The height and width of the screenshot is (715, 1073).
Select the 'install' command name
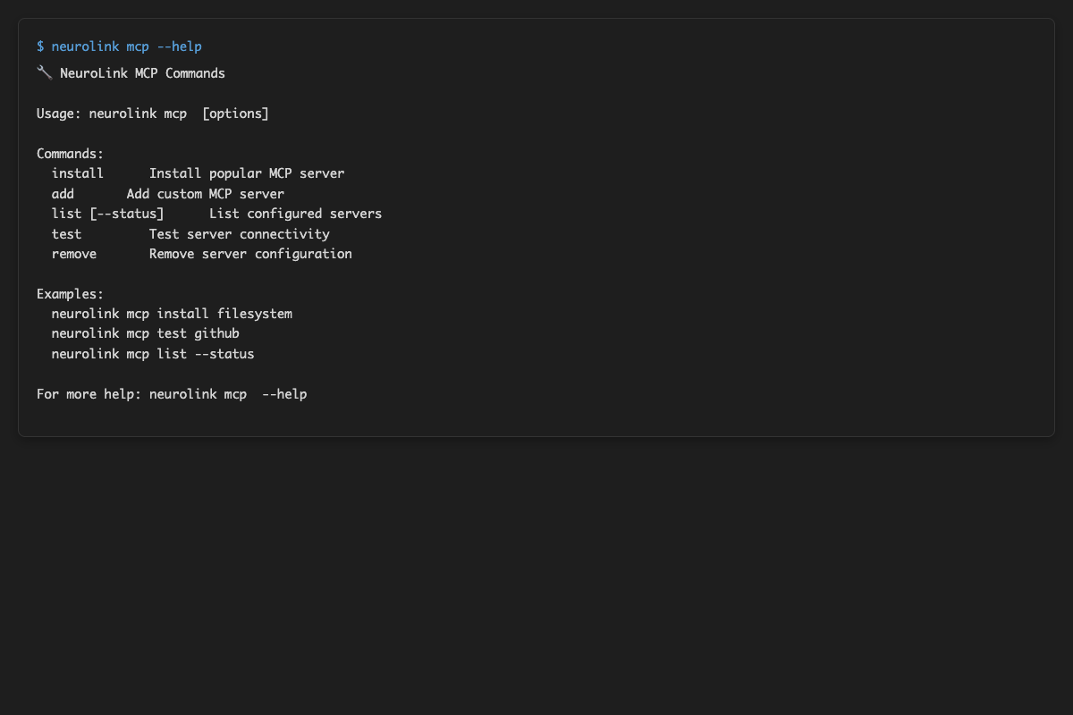78,173
